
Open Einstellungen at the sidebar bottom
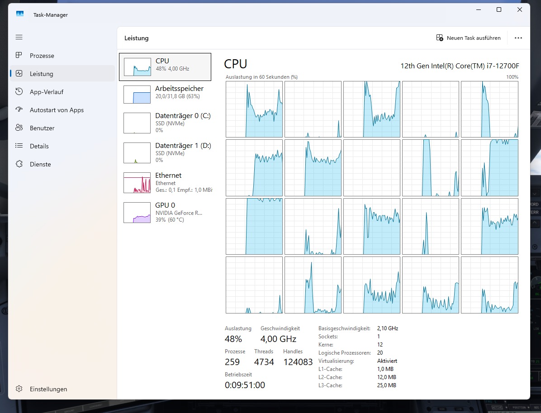tap(62, 389)
